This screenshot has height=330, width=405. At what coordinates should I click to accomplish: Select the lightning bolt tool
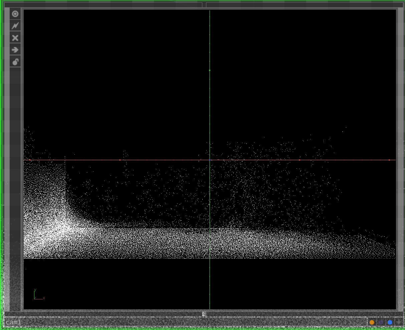pyautogui.click(x=15, y=25)
